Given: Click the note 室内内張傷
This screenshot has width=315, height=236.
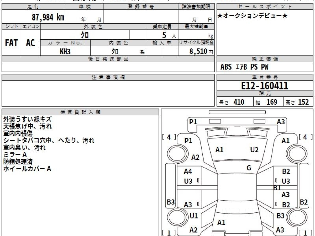Looking at the screenshot, I should coord(18,133).
